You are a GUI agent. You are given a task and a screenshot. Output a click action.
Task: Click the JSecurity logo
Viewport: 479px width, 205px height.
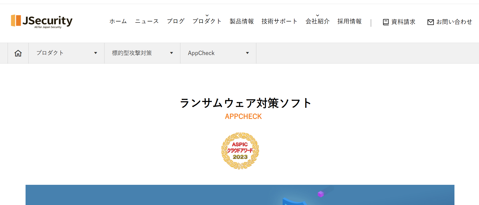point(42,21)
